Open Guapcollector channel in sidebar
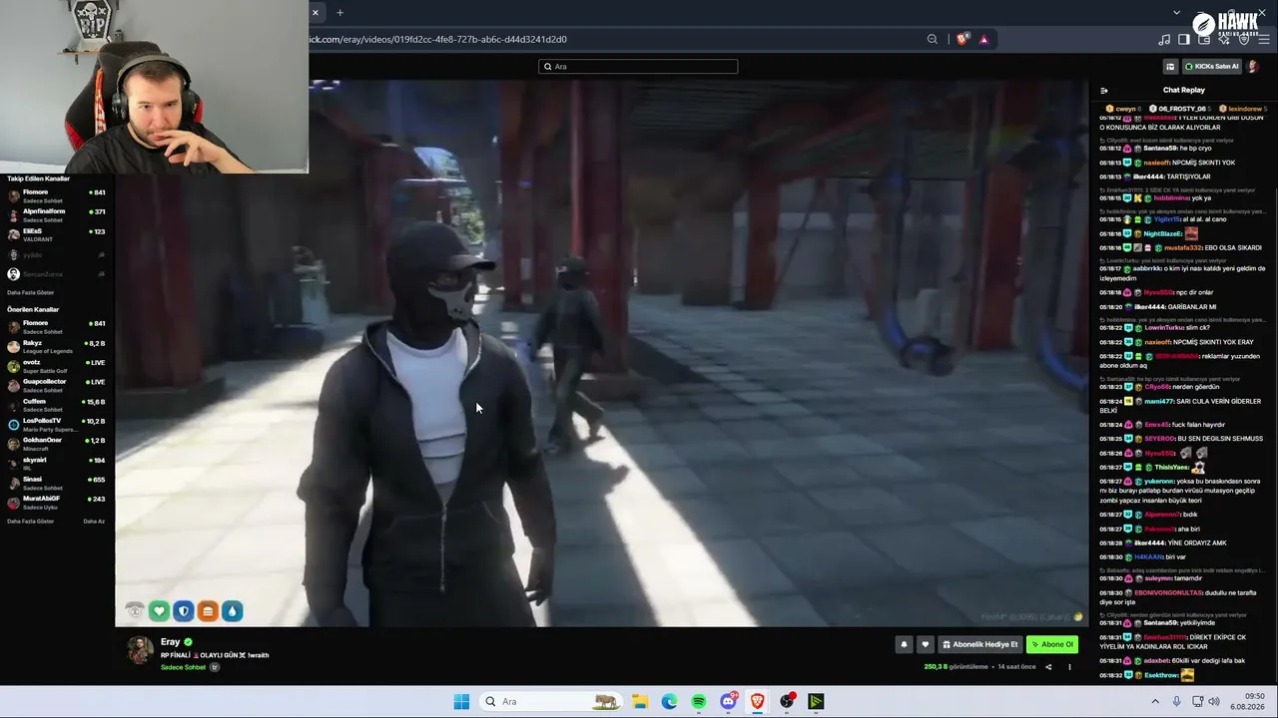The image size is (1278, 718). [x=57, y=385]
